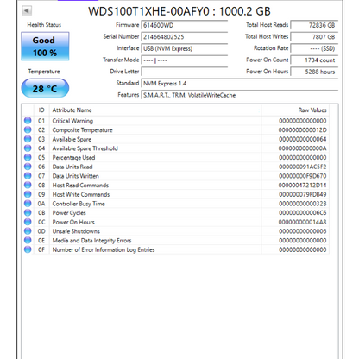Image resolution: width=359 pixels, height=359 pixels.
Task: Click the status circle for Composite Temperature
Action: (28, 129)
